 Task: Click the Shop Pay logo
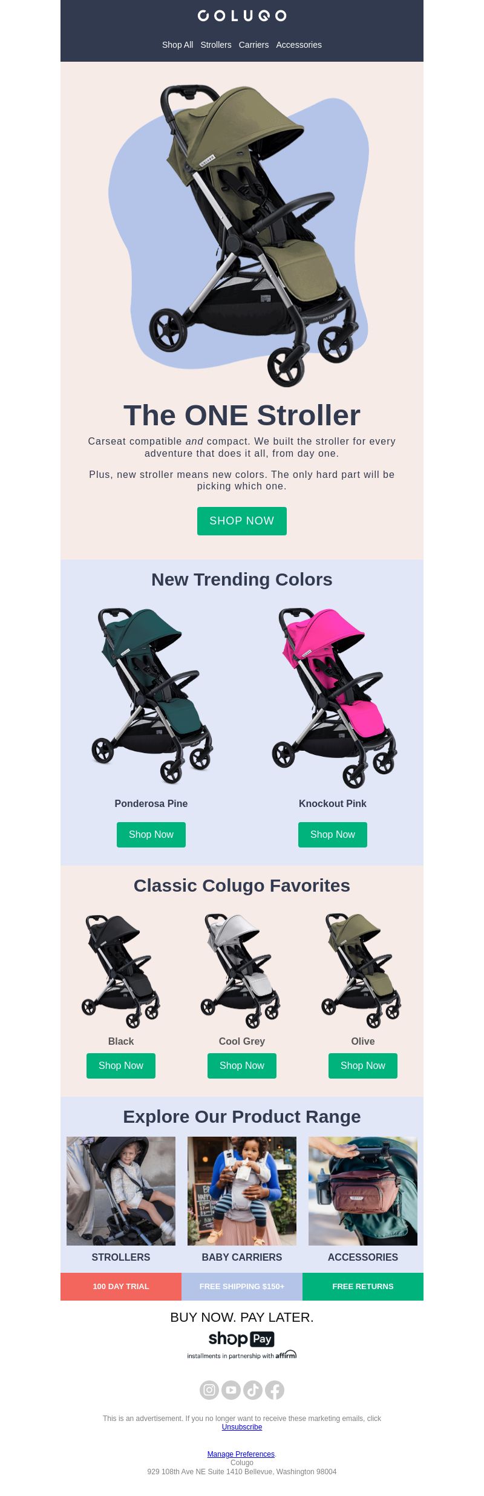tap(242, 1339)
